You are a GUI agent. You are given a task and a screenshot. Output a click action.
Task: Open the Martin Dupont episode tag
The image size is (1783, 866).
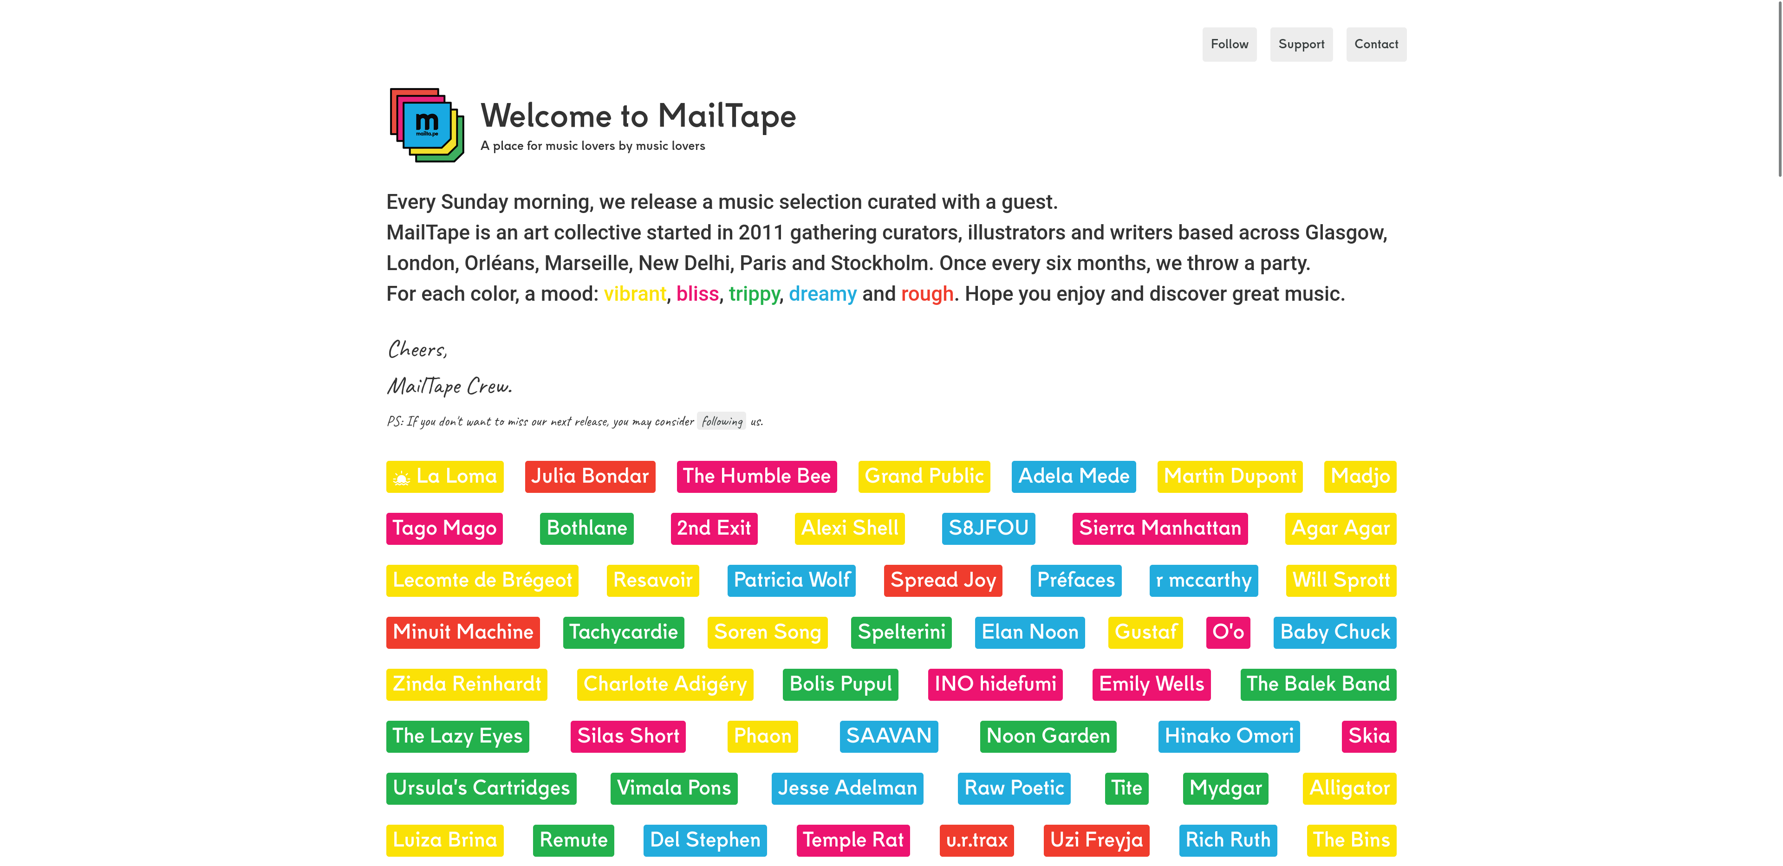(x=1230, y=477)
